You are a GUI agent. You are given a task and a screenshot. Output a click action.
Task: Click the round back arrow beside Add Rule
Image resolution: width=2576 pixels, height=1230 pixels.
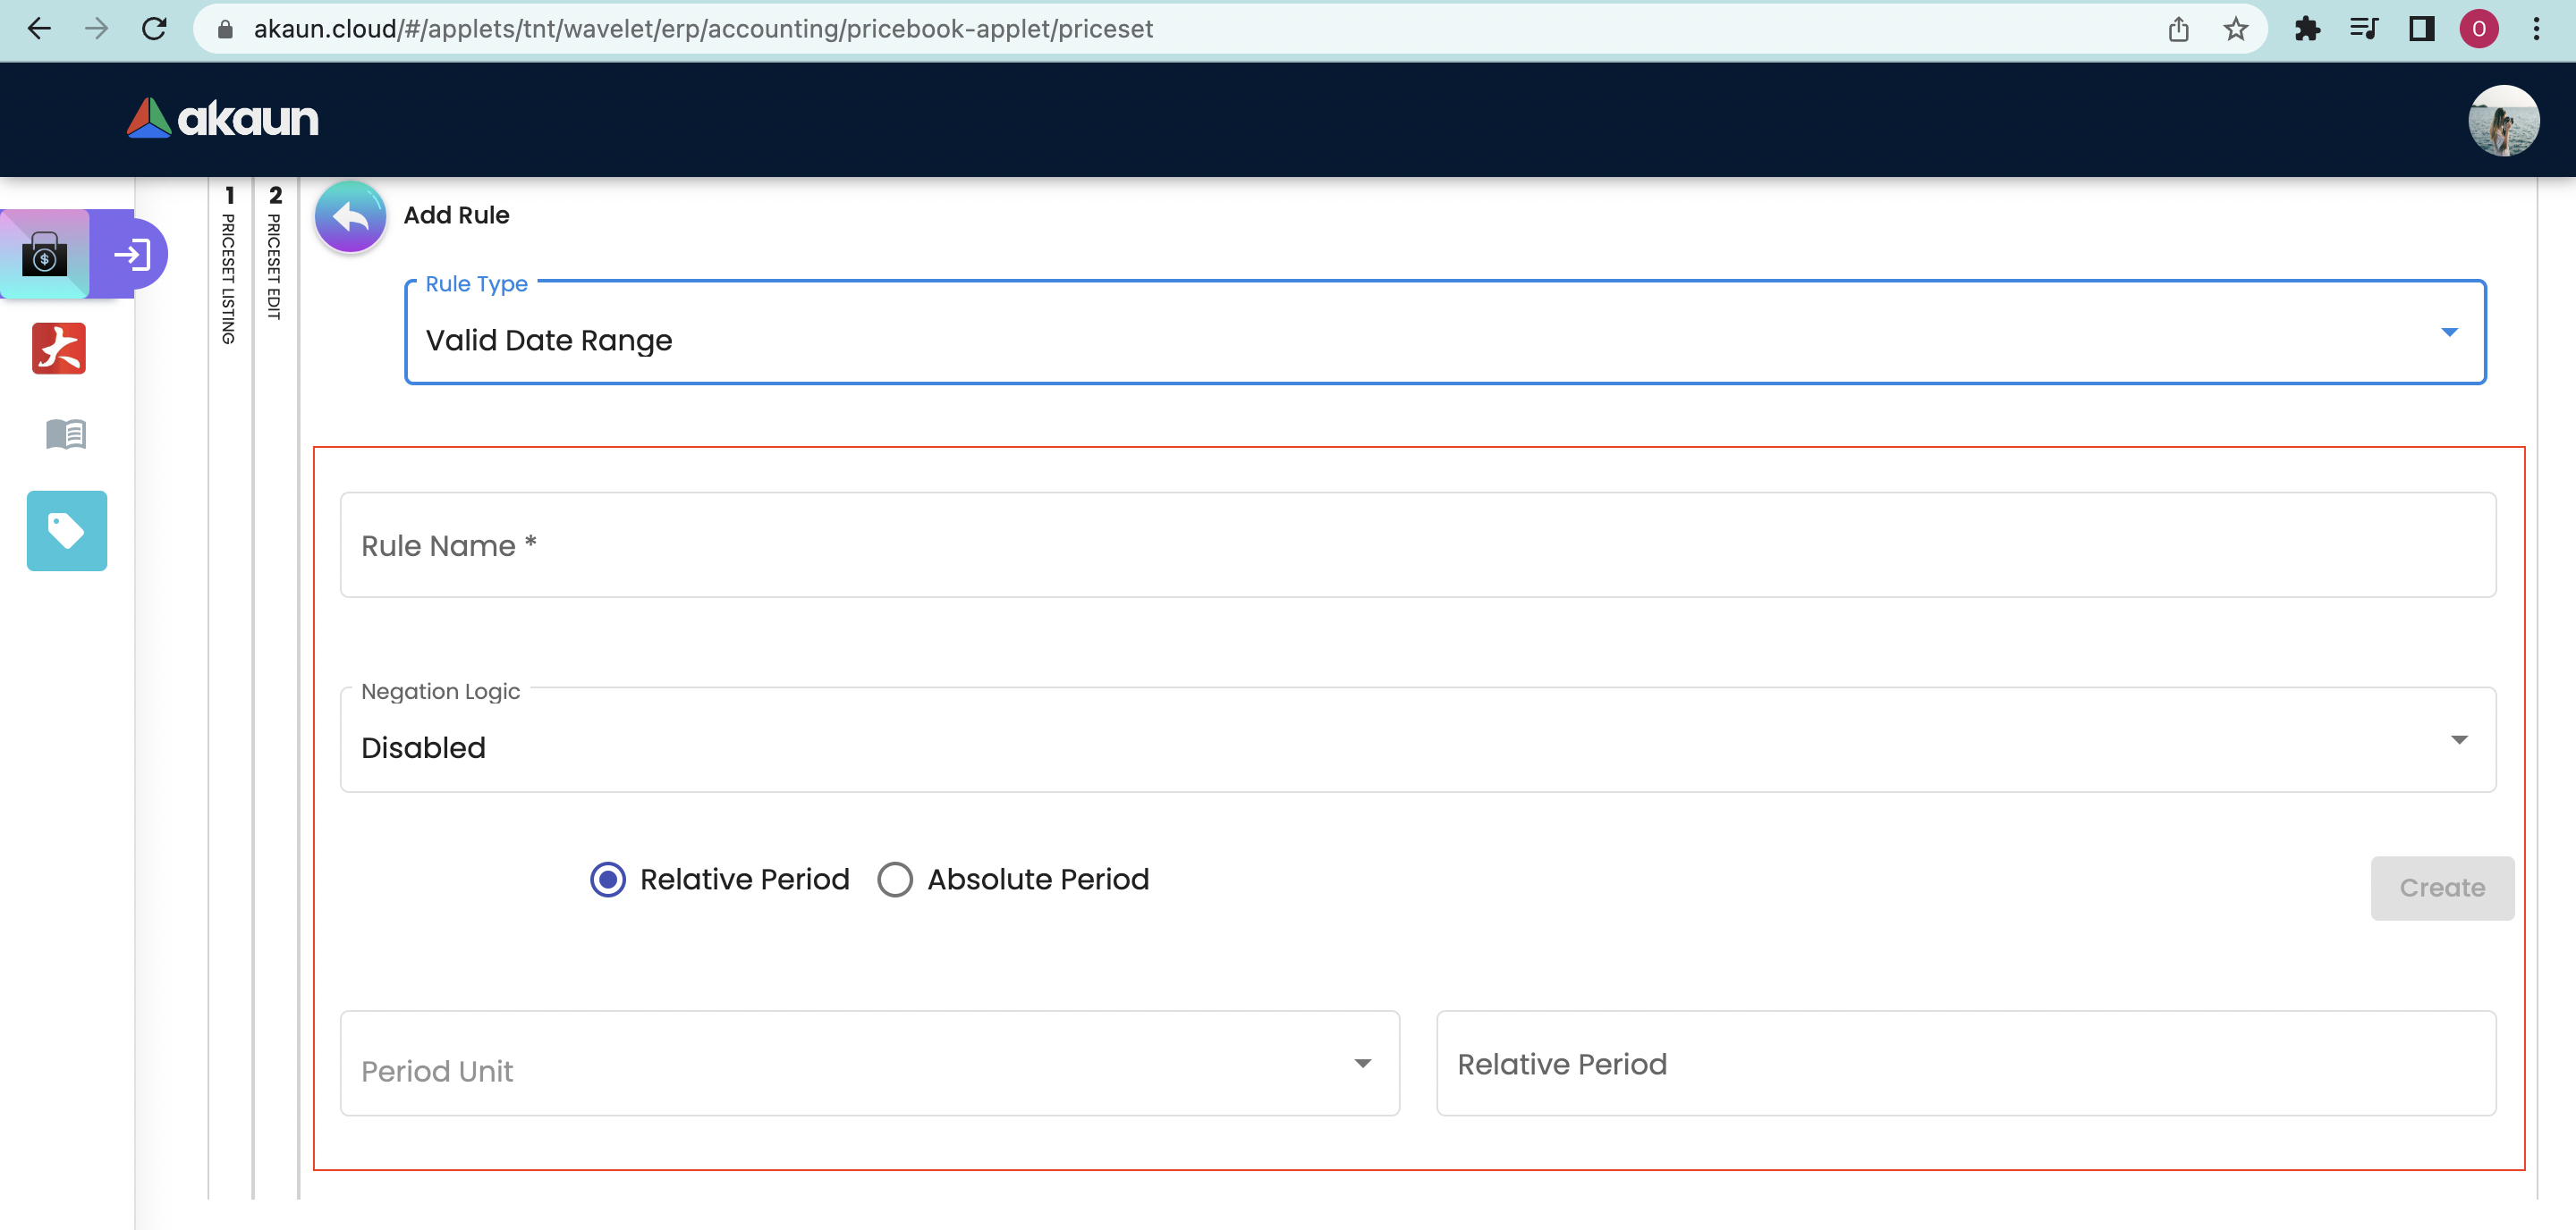pyautogui.click(x=350, y=215)
